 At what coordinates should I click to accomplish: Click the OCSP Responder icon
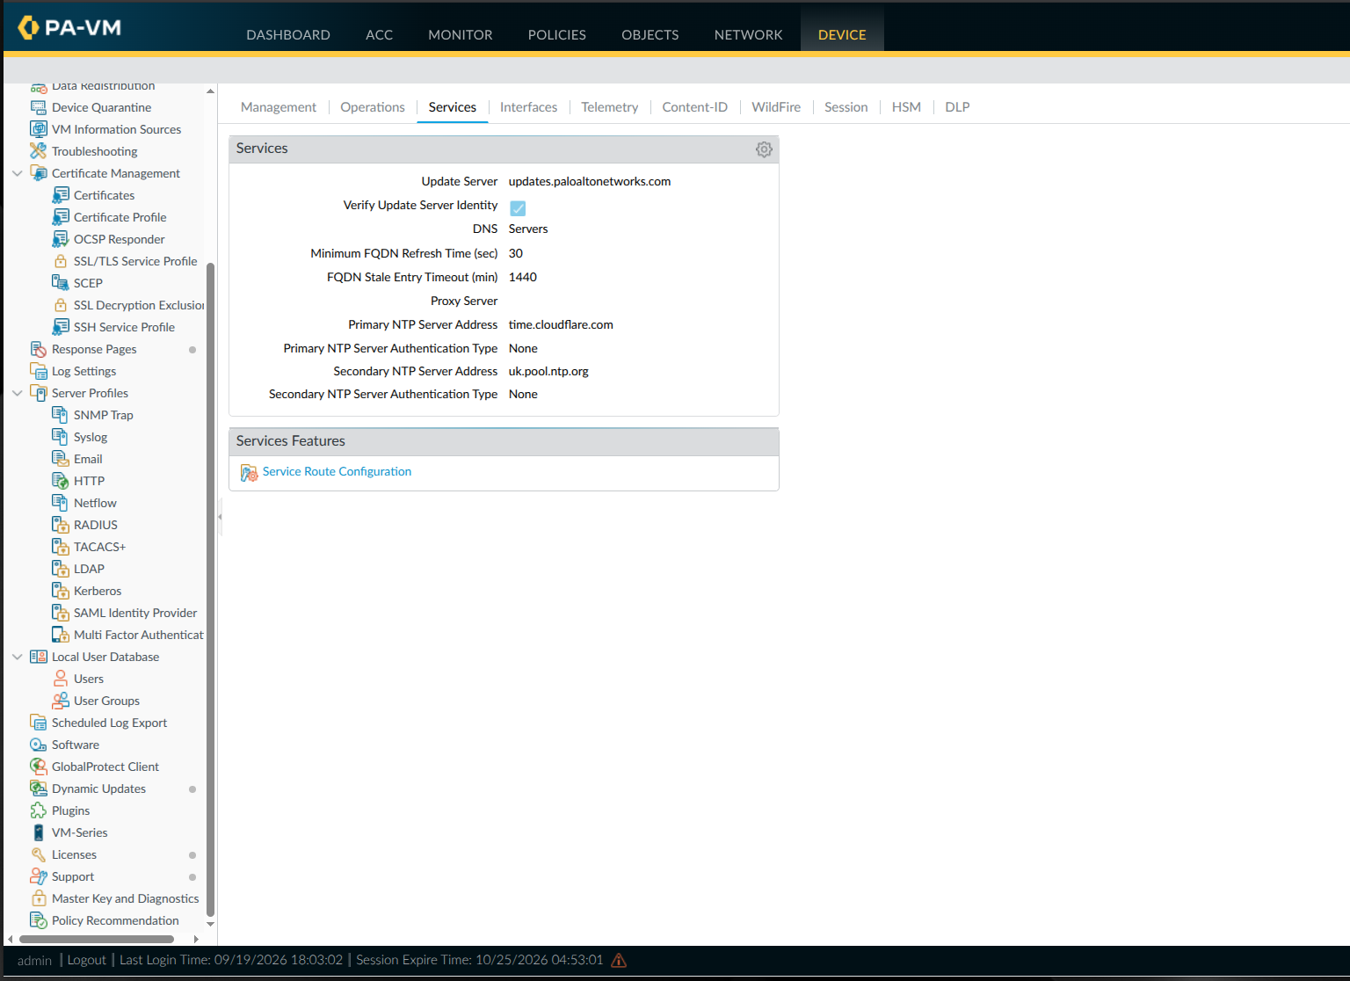[60, 239]
